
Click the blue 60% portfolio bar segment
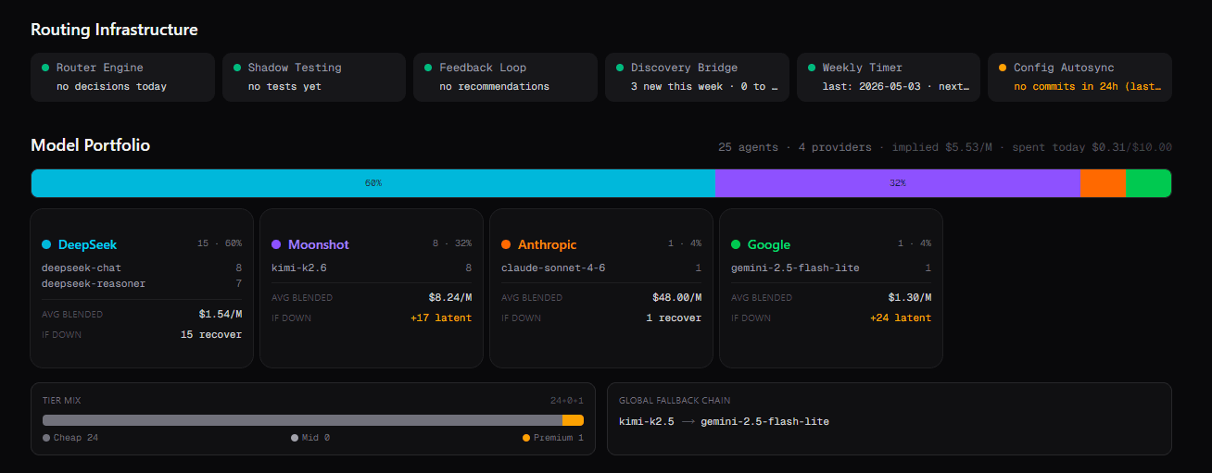[372, 183]
